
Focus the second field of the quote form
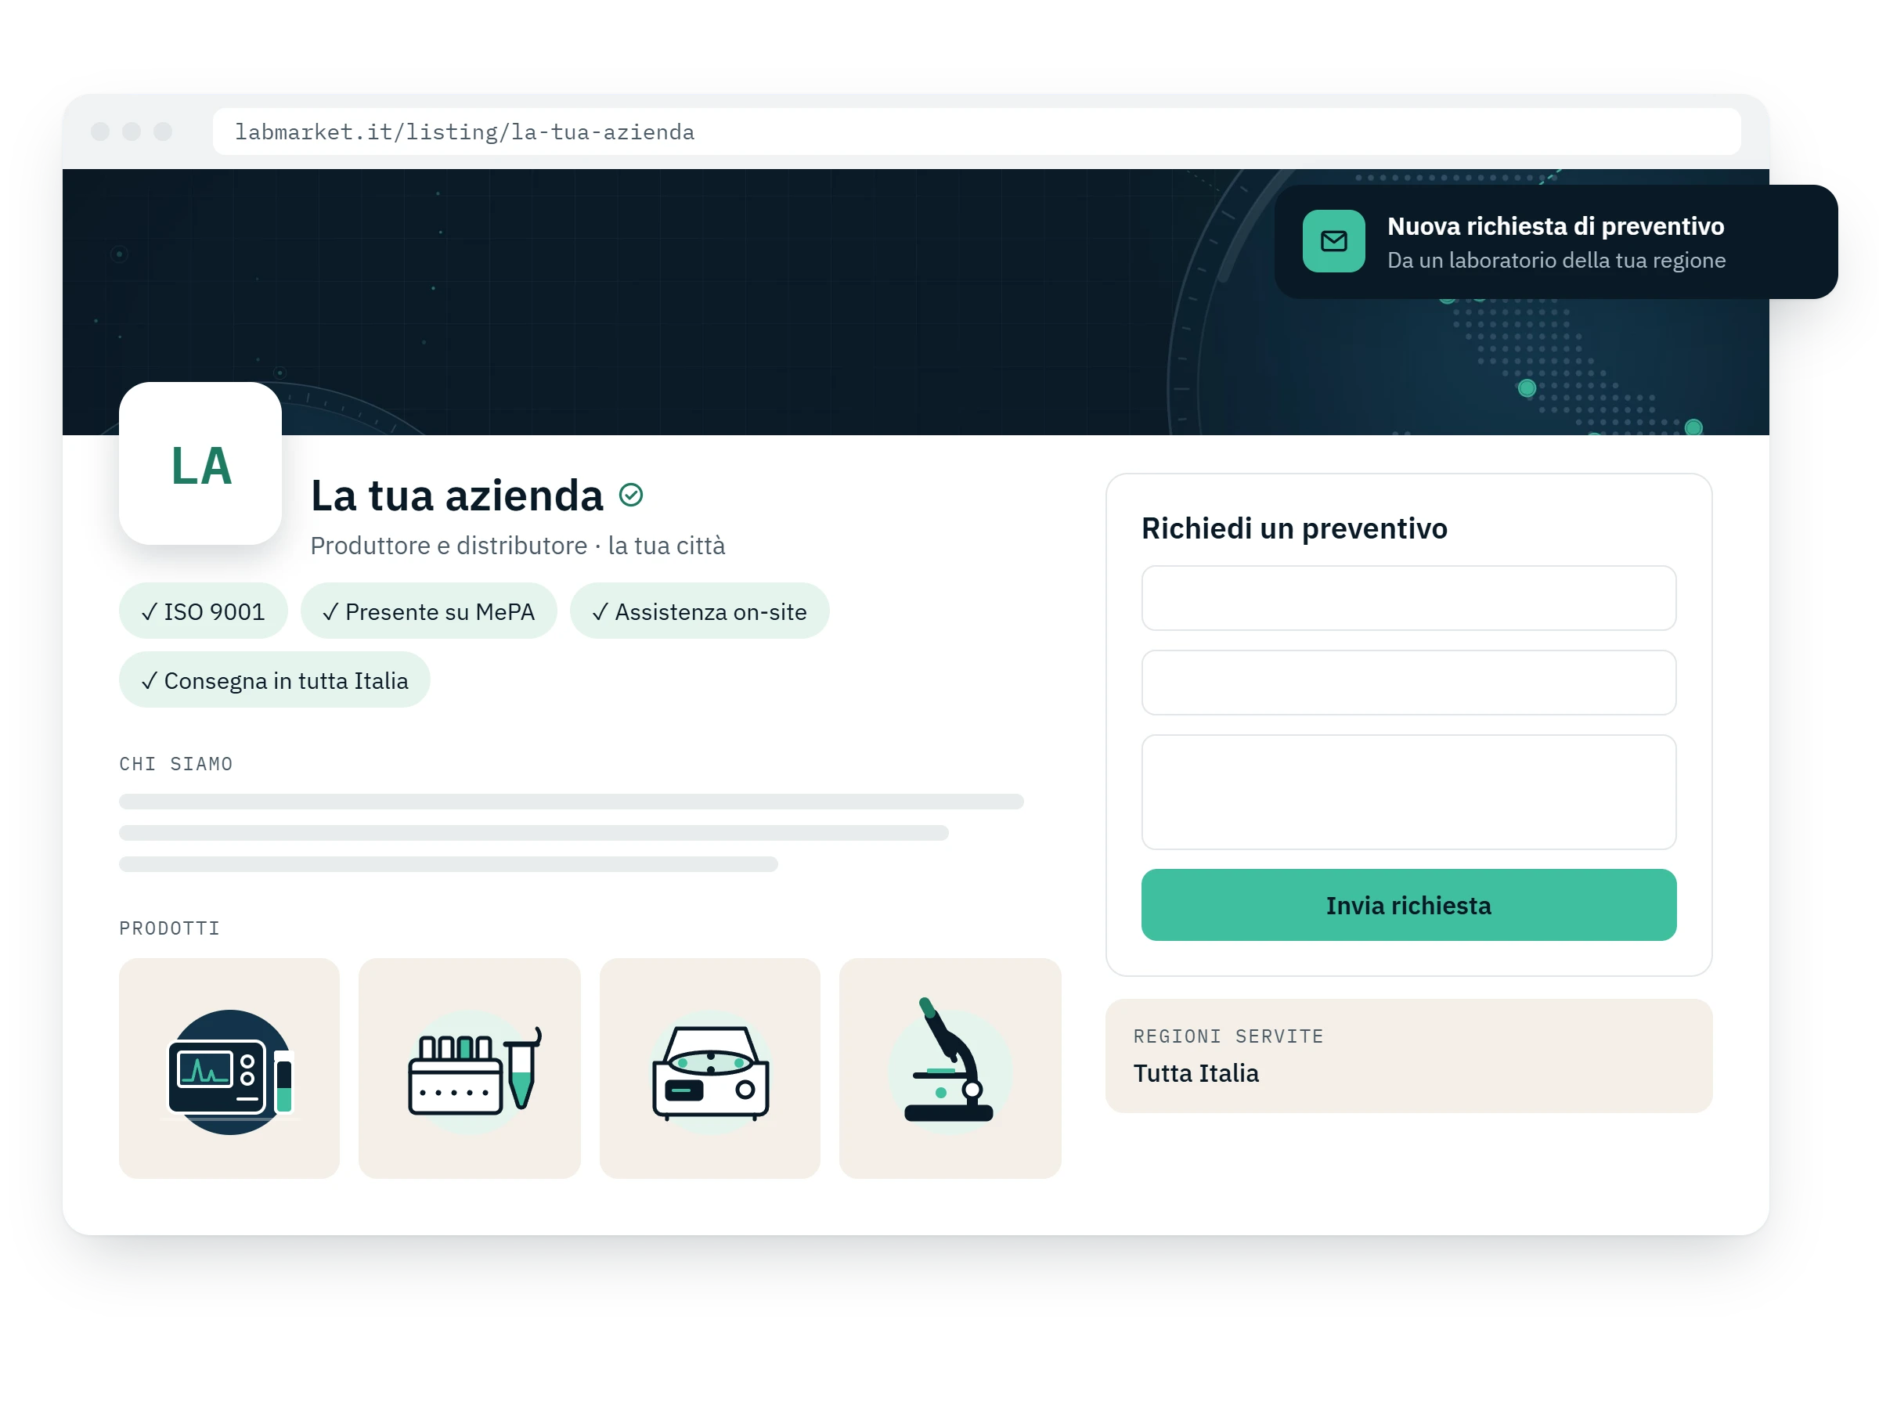1408,683
